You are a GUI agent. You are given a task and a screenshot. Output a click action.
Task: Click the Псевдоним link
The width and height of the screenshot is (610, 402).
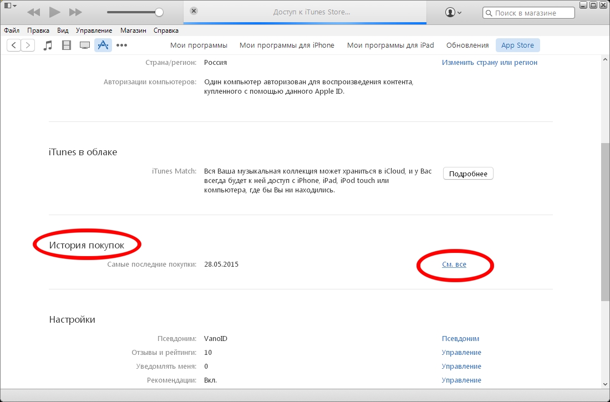coord(461,339)
